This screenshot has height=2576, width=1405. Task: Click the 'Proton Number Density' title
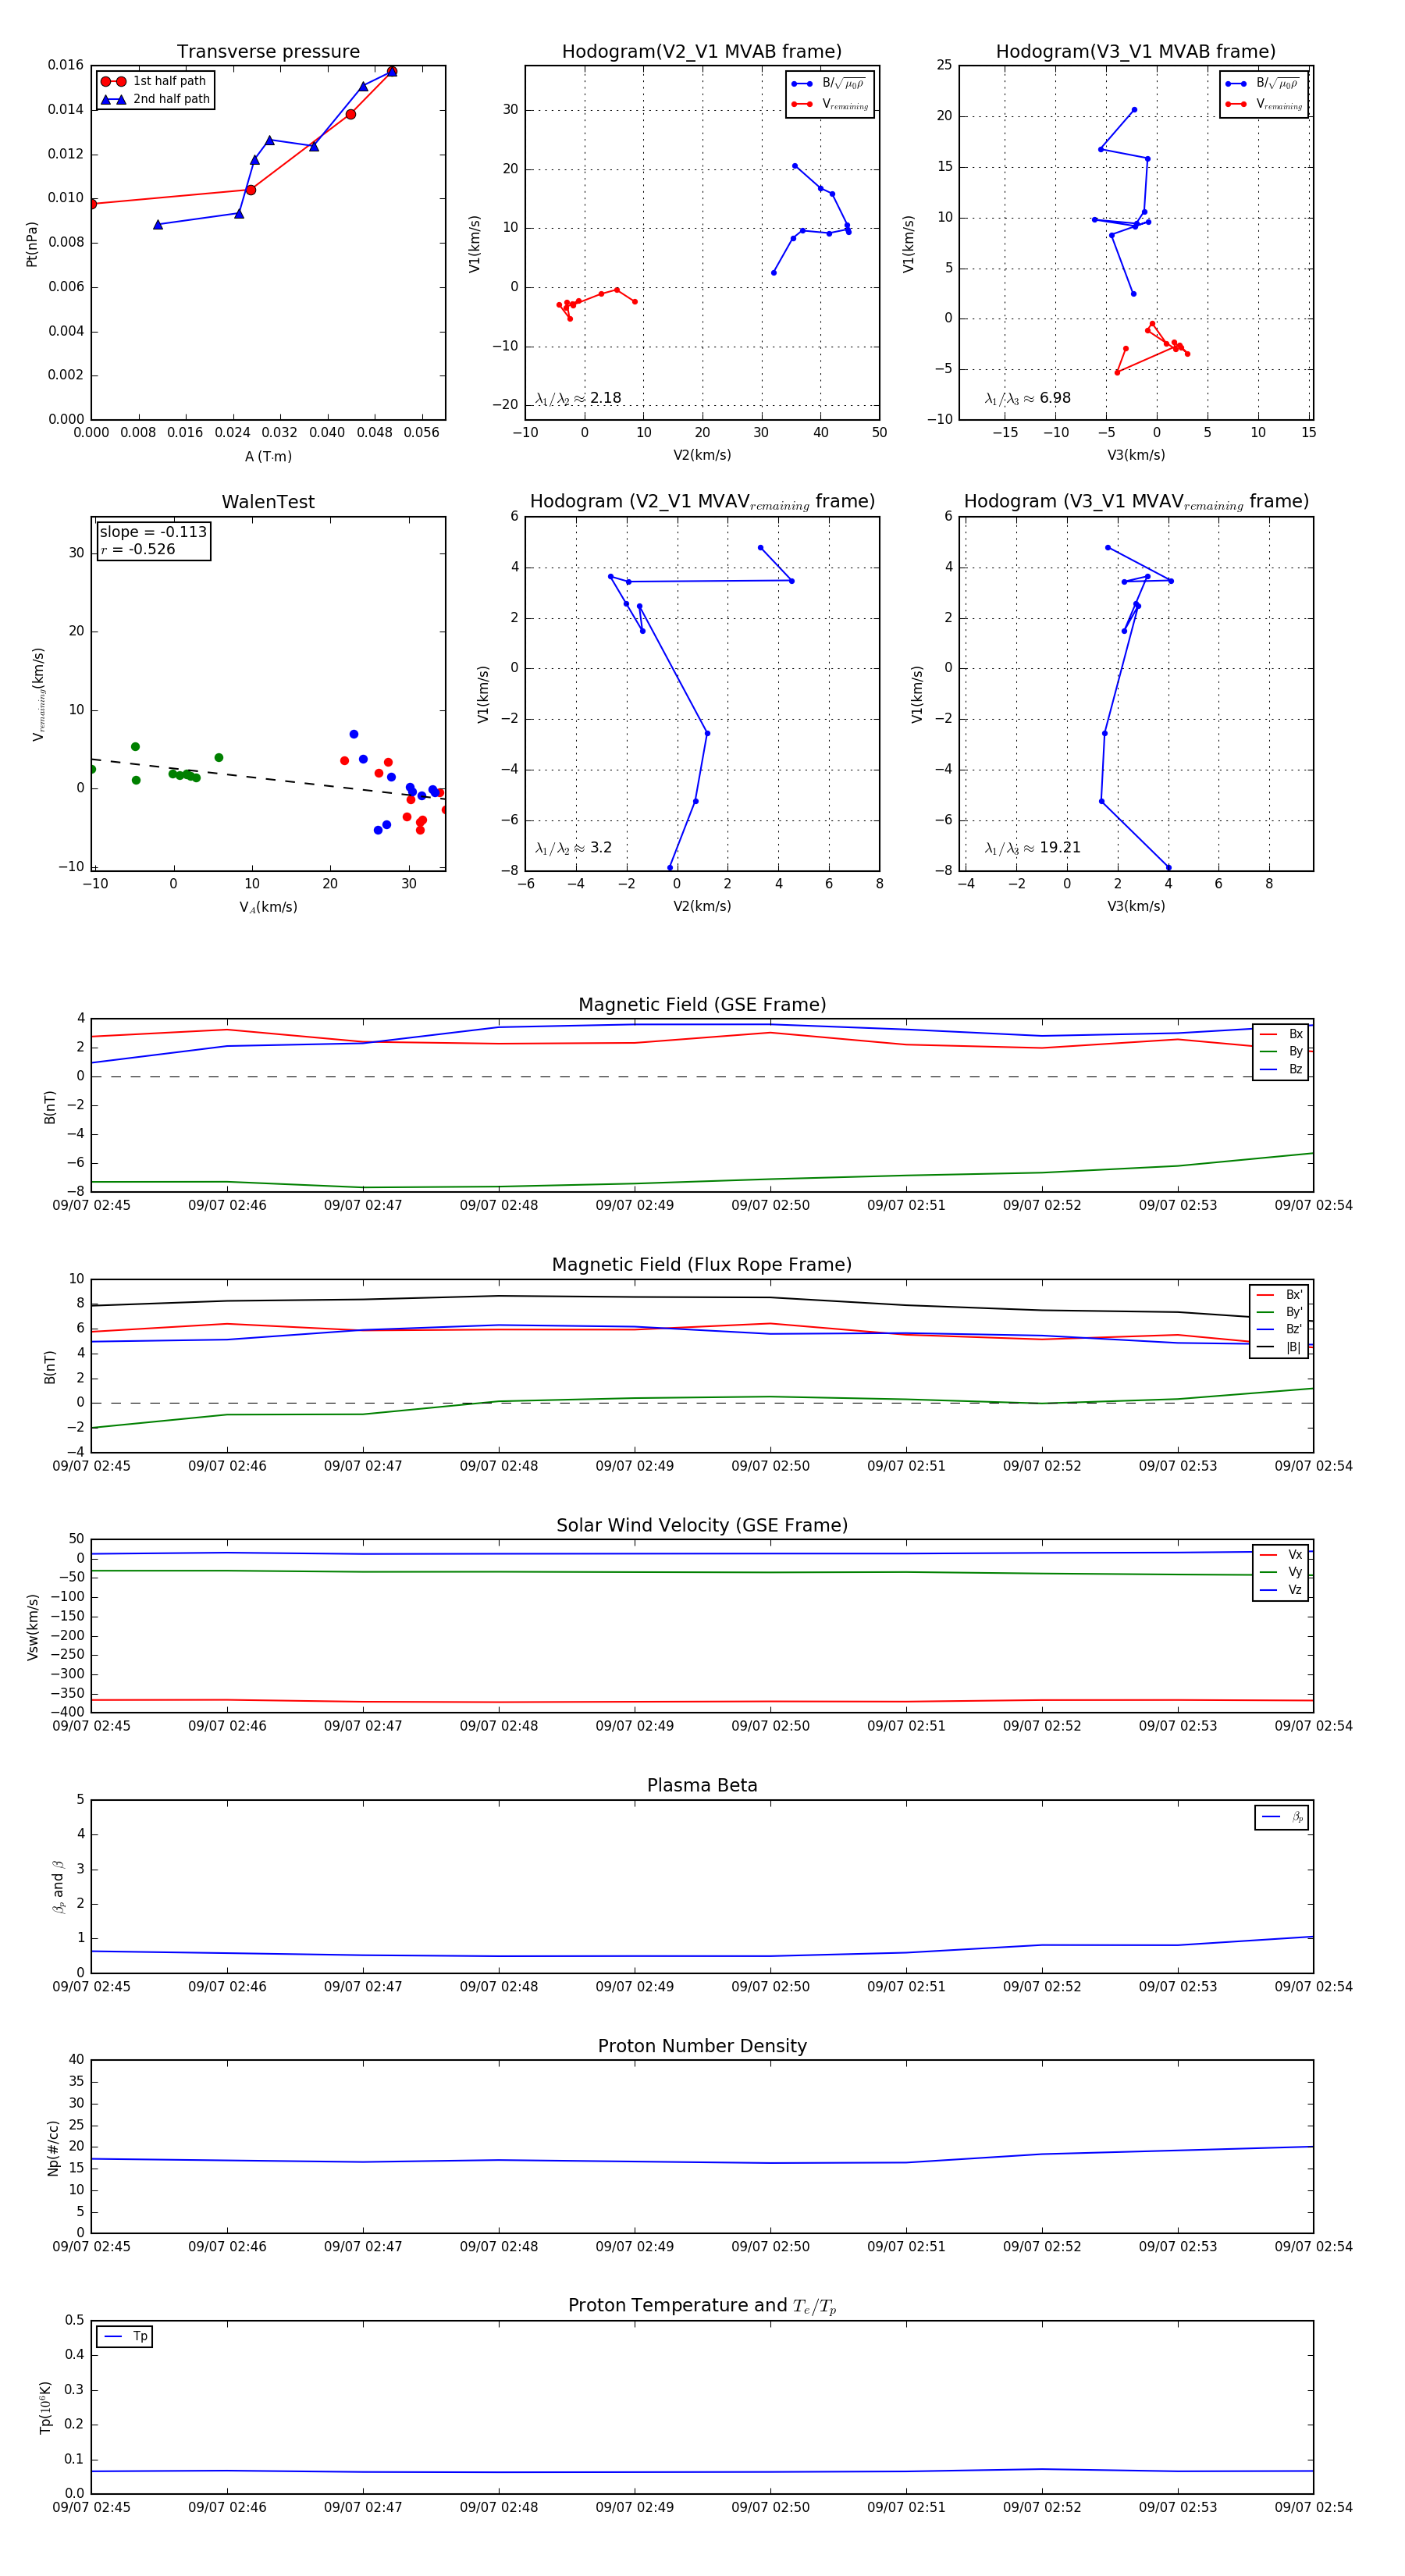(702, 2046)
